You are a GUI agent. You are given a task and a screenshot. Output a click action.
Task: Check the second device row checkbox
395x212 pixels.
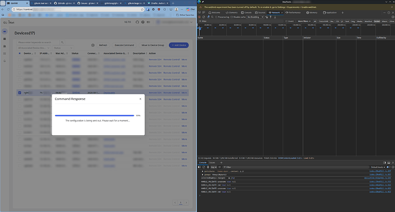click(x=19, y=66)
